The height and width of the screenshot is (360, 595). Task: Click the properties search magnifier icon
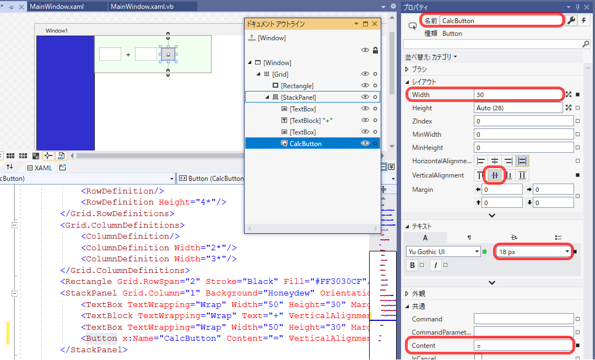tap(586, 45)
